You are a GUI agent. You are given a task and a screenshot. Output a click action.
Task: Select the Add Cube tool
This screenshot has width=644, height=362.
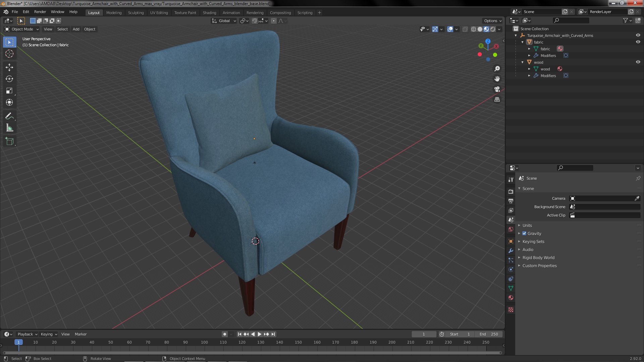pyautogui.click(x=9, y=141)
